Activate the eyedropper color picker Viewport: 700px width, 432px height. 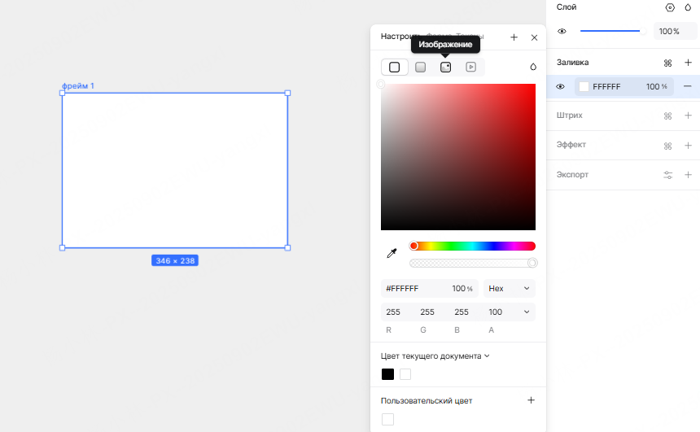click(392, 254)
